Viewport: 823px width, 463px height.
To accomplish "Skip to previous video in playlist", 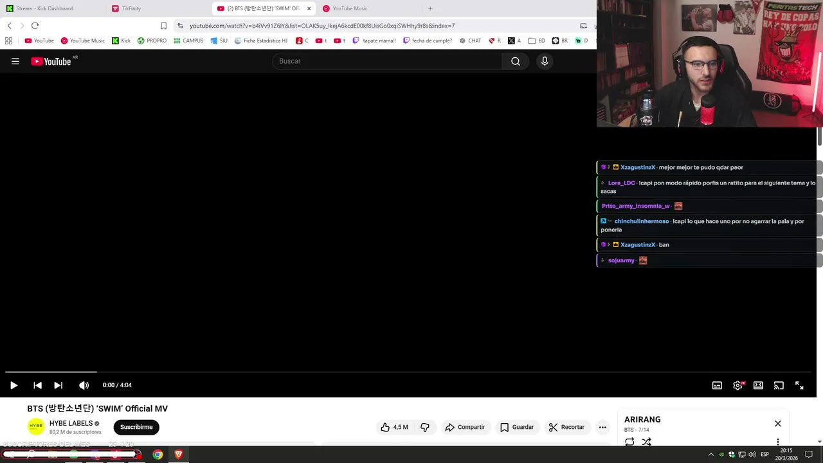I will tap(37, 385).
